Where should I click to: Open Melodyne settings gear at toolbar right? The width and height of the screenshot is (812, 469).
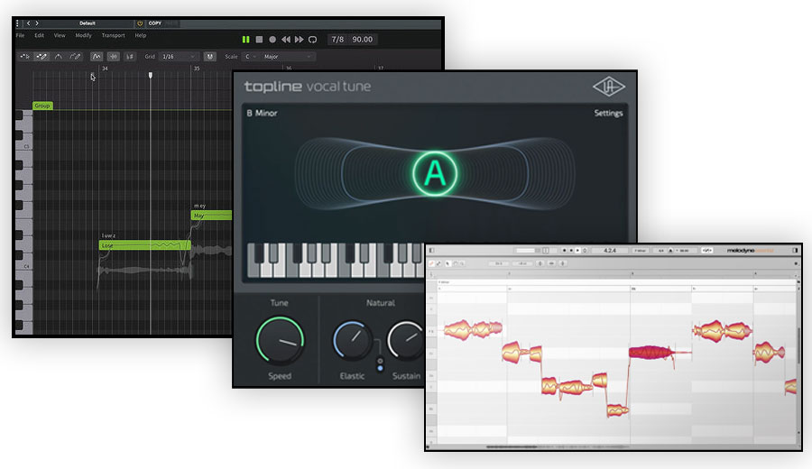pyautogui.click(x=797, y=263)
